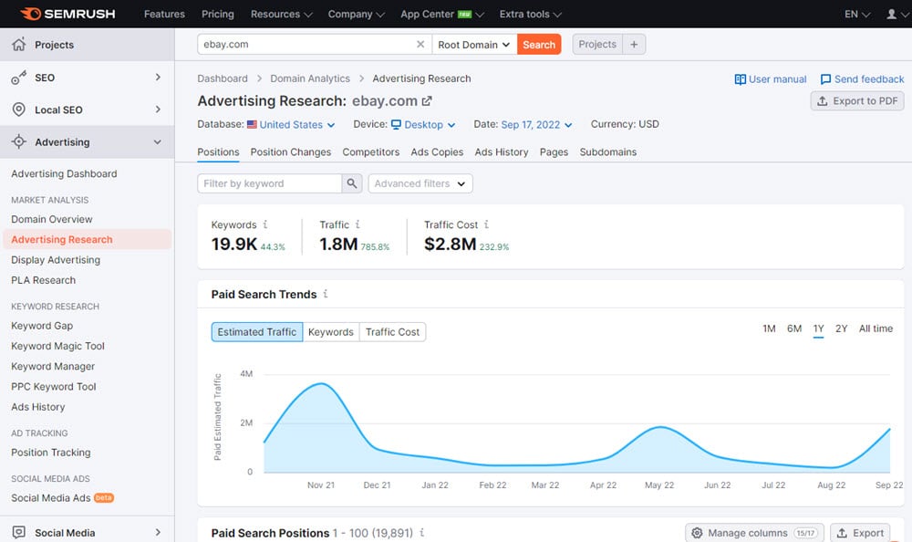Click the Filter by keyword input field
Viewport: 912px width, 542px height.
(x=269, y=183)
